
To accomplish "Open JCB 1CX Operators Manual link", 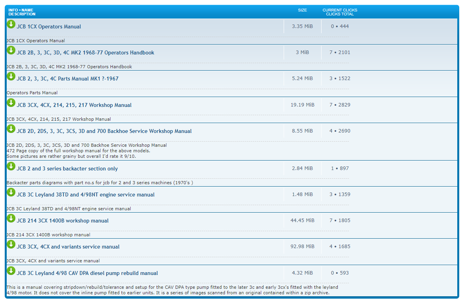I will (x=49, y=26).
